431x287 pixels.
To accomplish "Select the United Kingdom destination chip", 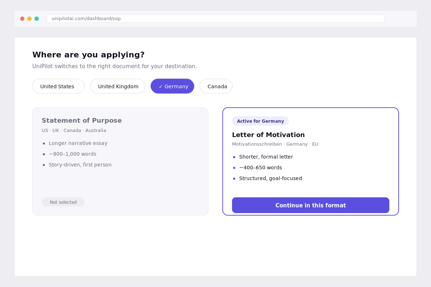I will [118, 86].
